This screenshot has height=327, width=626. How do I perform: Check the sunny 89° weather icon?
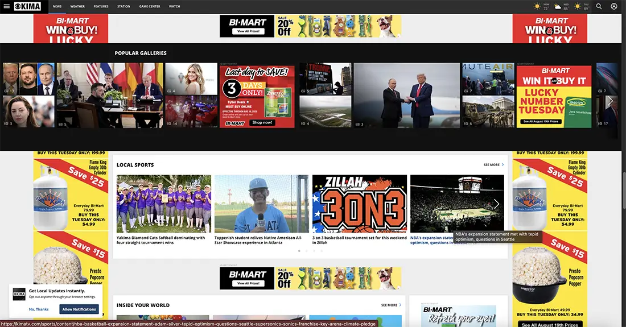[577, 6]
